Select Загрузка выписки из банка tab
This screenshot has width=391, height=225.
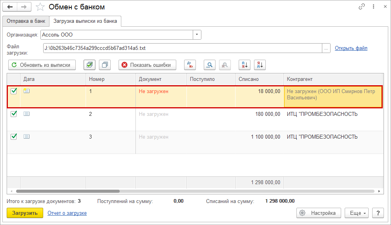tap(85, 21)
